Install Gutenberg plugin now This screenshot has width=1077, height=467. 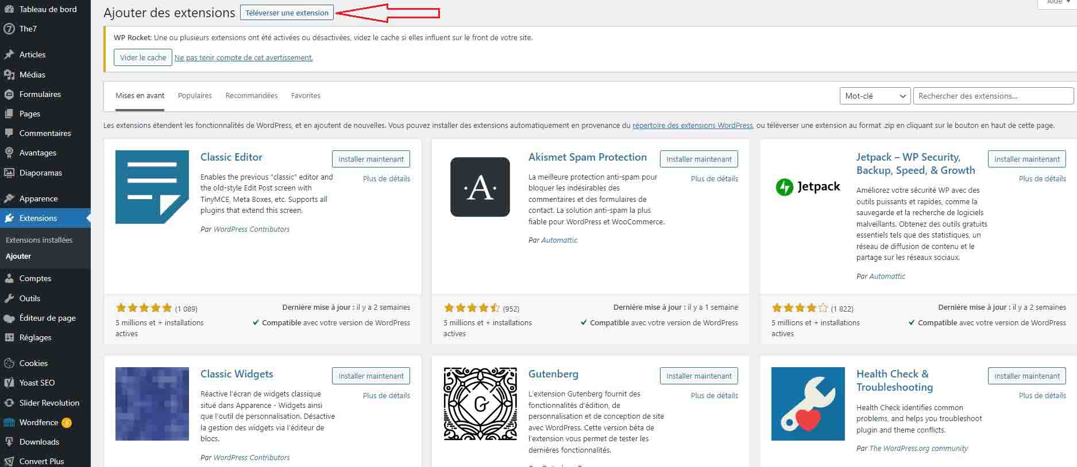pos(699,376)
